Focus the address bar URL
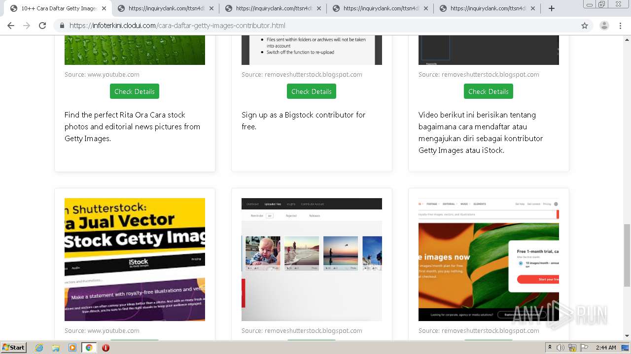Screen dimensions: 631x354 pyautogui.click(x=177, y=26)
